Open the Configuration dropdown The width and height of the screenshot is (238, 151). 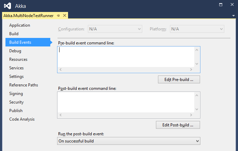(x=115, y=29)
